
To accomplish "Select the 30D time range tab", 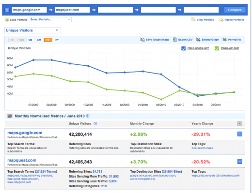I will pyautogui.click(x=21, y=40).
